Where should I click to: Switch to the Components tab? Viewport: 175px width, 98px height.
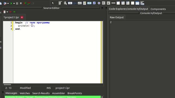(158, 9)
